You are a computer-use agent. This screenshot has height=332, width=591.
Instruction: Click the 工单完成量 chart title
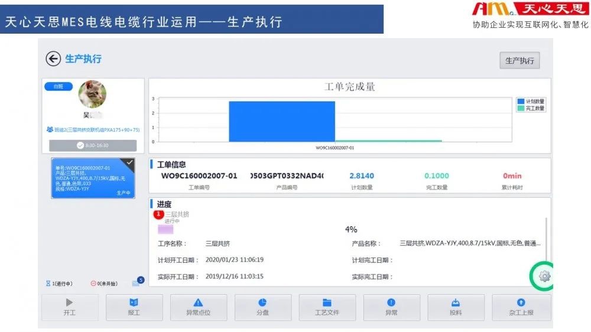[349, 87]
